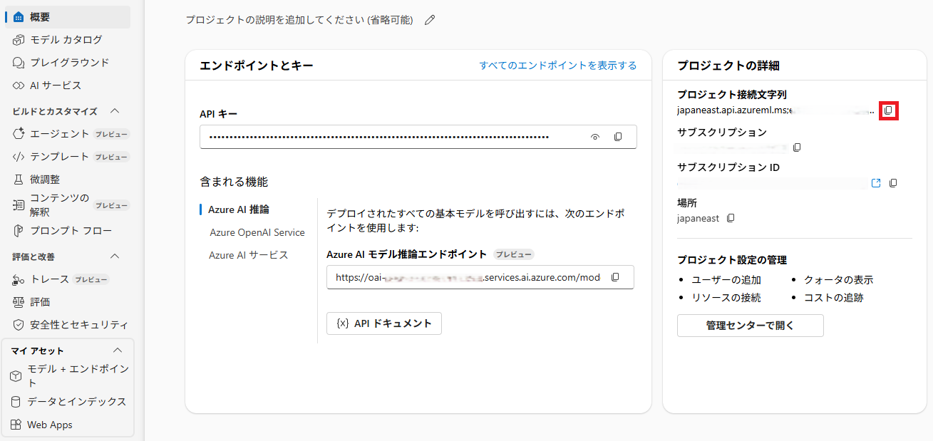933x441 pixels.
Task: Click the トレース icon
Action: click(x=19, y=279)
